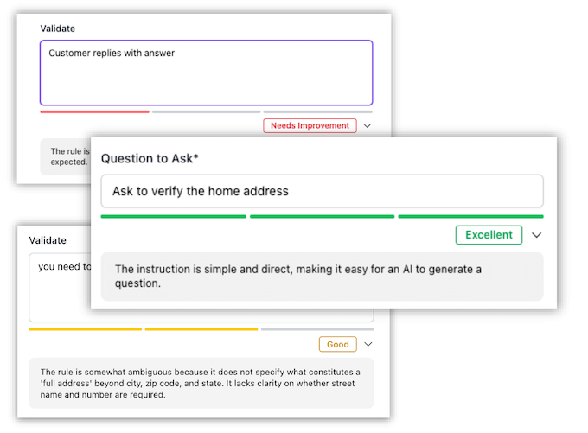Click the Needs Improvement rating badge

point(310,125)
